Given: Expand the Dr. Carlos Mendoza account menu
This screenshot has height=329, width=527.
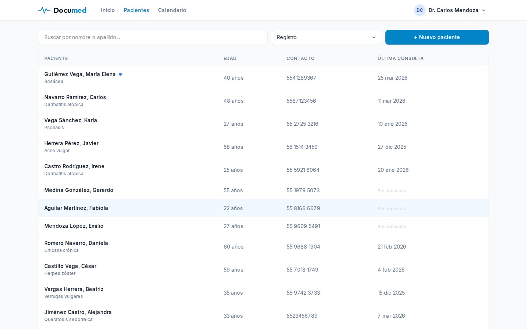Looking at the screenshot, I should click(483, 10).
